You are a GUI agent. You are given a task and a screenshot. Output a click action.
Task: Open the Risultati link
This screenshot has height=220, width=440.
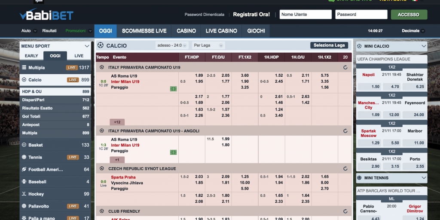click(x=49, y=31)
